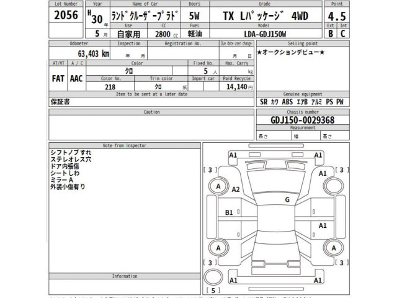Click the 高さ measurement field
The image size is (397, 298).
coord(335,136)
